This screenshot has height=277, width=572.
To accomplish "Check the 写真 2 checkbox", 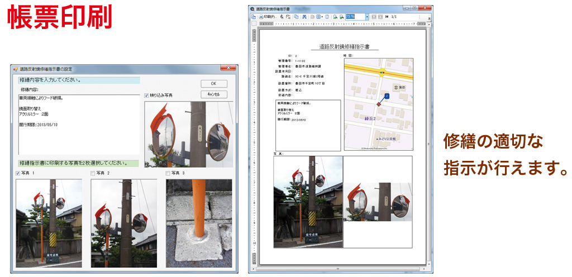I will [93, 174].
